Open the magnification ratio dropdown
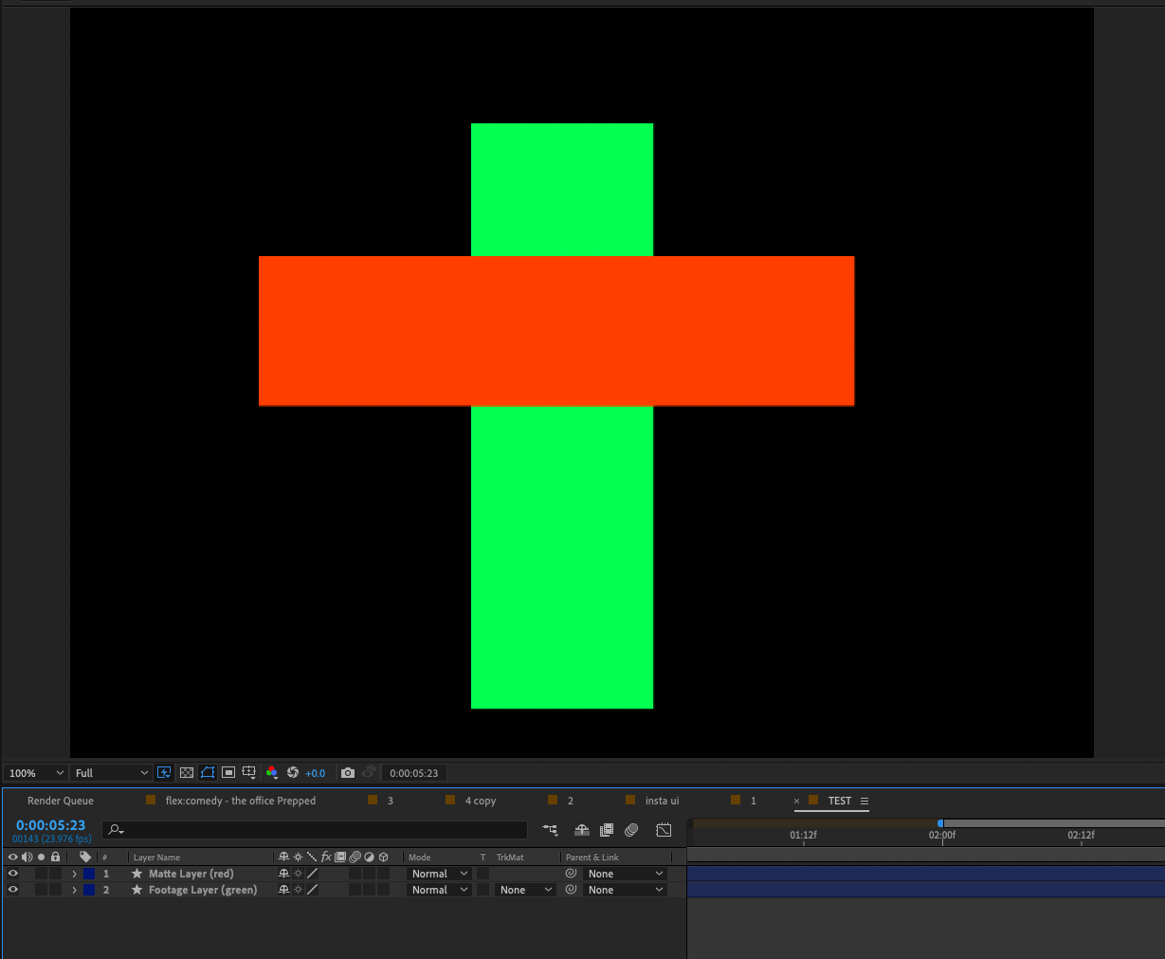 tap(34, 772)
